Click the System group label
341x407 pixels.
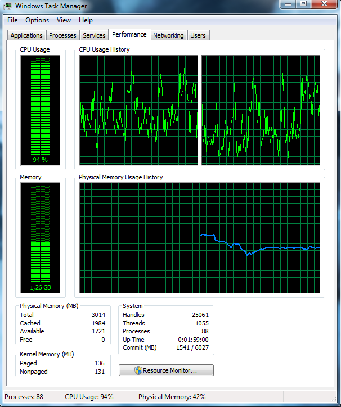click(133, 306)
